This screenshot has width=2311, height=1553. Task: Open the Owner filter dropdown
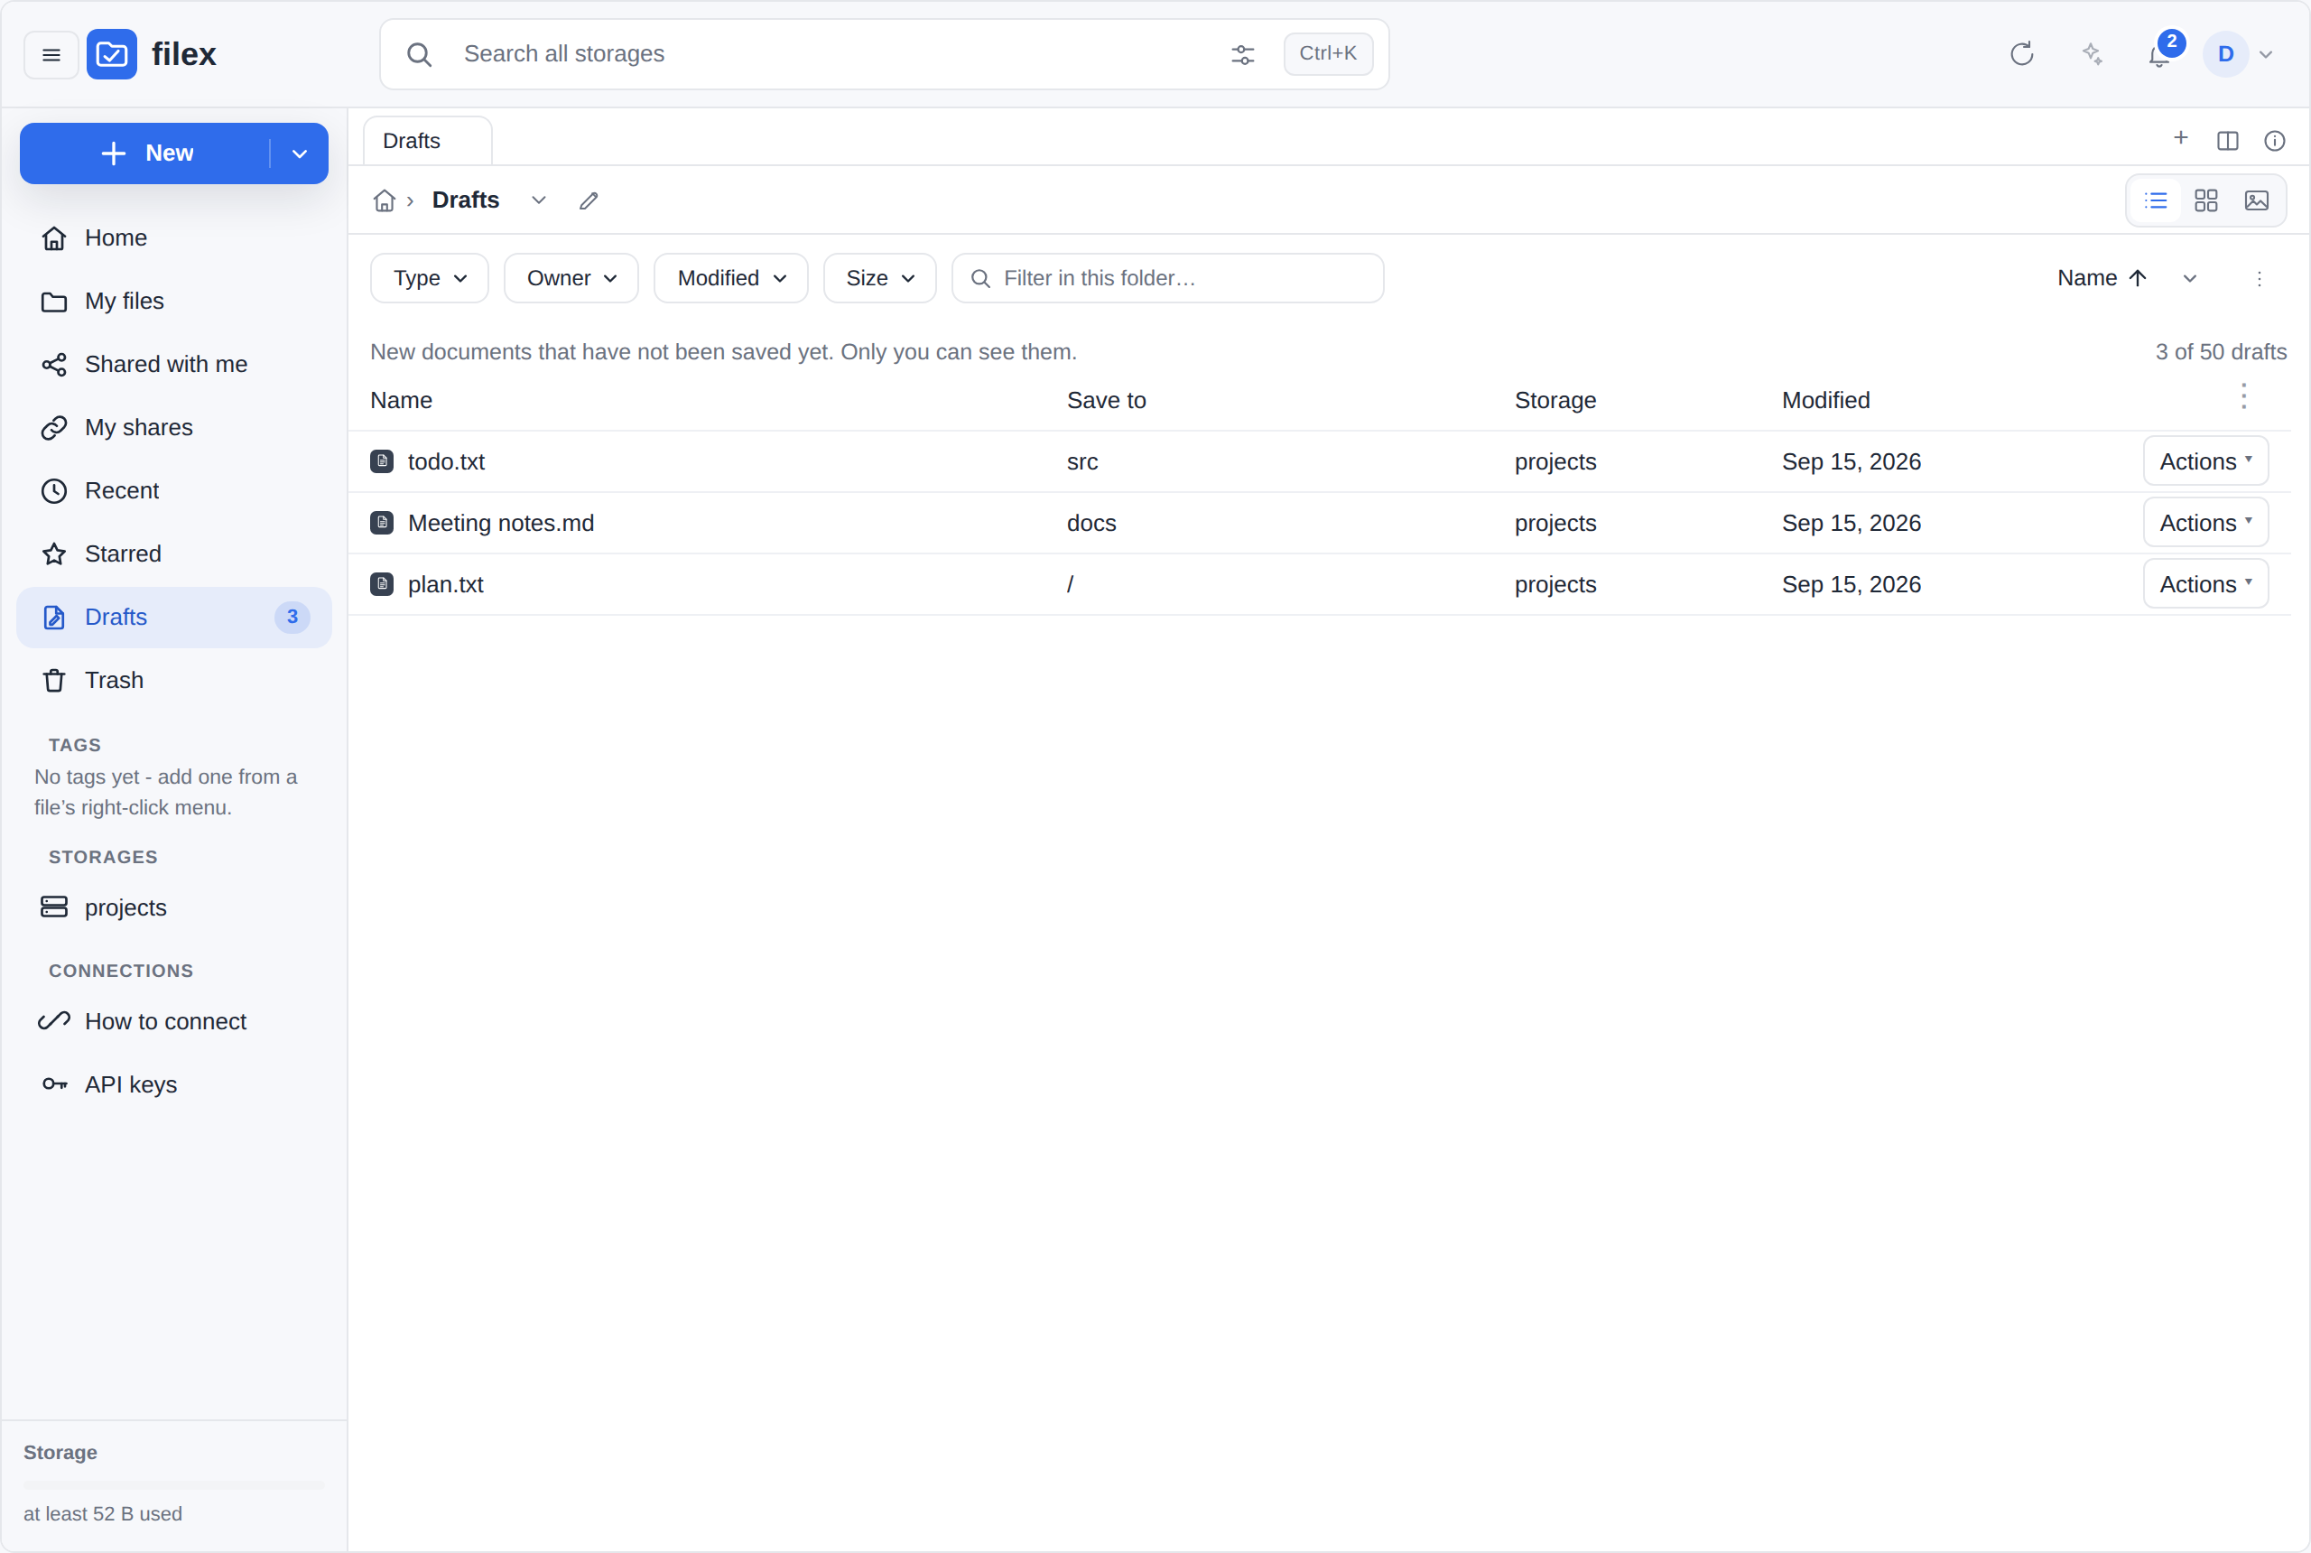click(x=571, y=278)
